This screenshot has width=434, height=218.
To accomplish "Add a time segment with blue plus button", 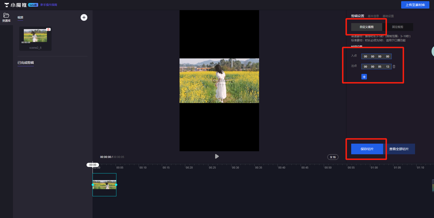I will click(x=364, y=77).
